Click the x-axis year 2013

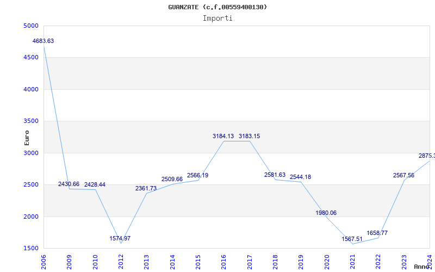(146, 262)
